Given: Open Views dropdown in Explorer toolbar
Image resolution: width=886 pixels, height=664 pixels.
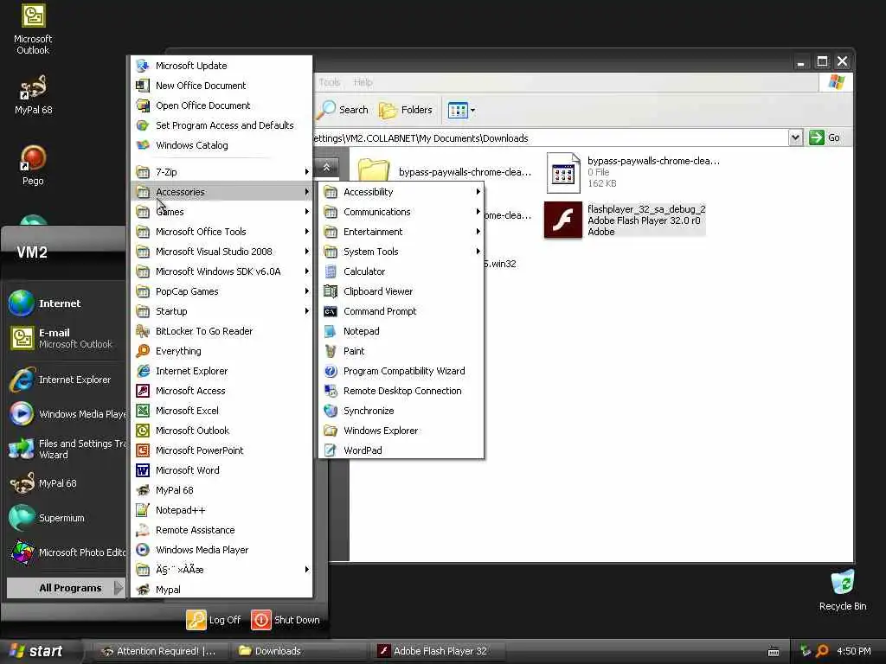Looking at the screenshot, I should pos(461,110).
